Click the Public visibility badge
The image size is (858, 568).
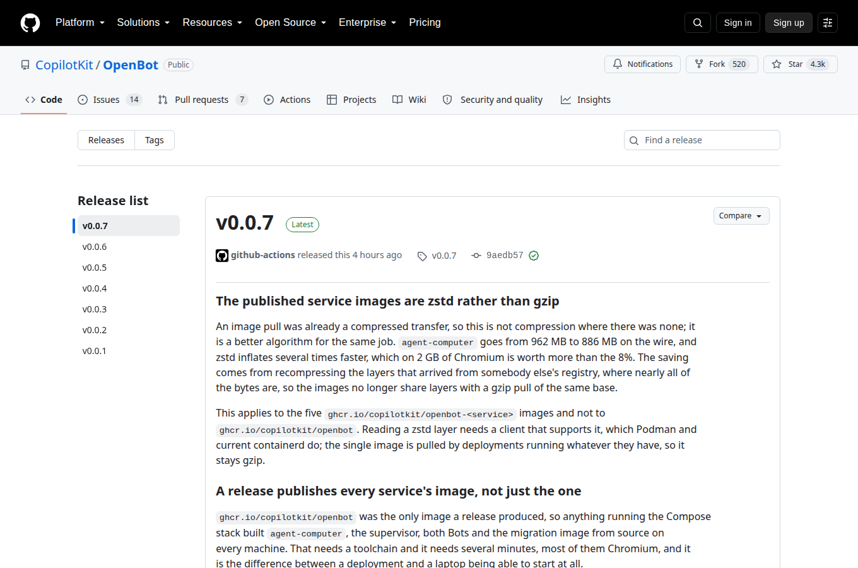tap(179, 65)
